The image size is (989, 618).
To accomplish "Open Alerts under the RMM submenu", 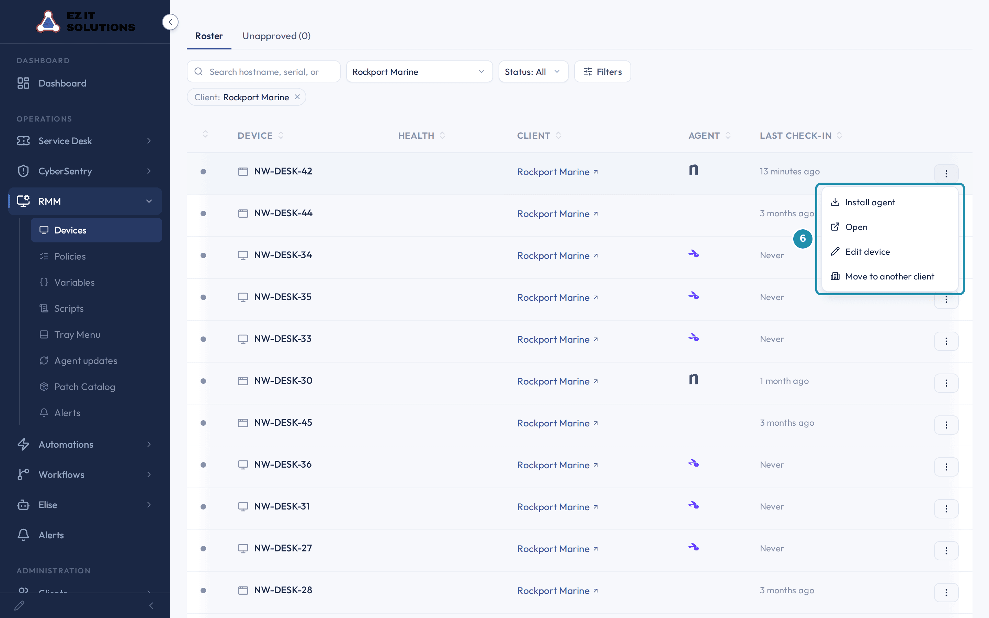I will click(67, 413).
